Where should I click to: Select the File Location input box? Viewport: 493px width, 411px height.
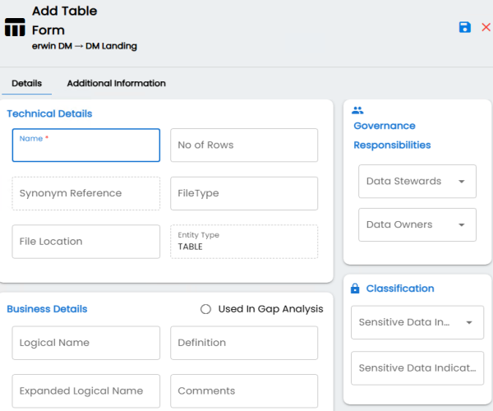86,242
